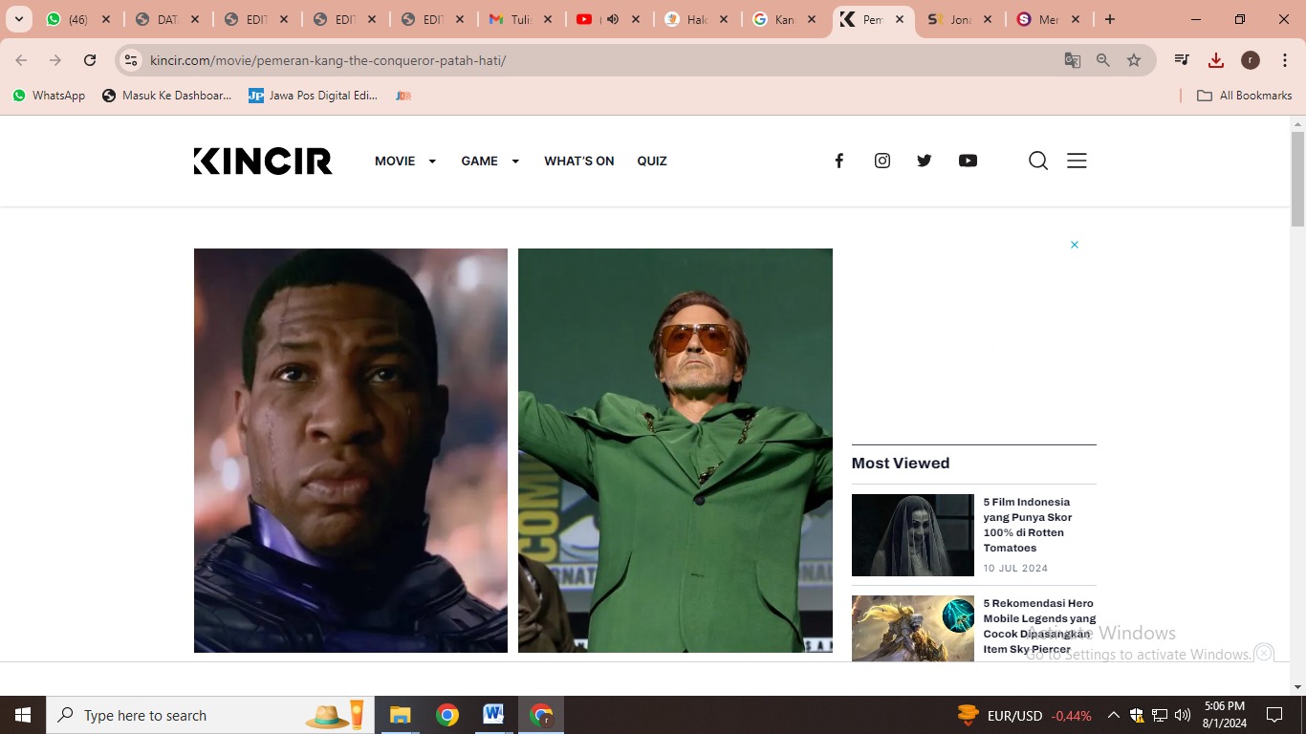
Task: Expand the GAME dropdown menu
Action: (490, 161)
